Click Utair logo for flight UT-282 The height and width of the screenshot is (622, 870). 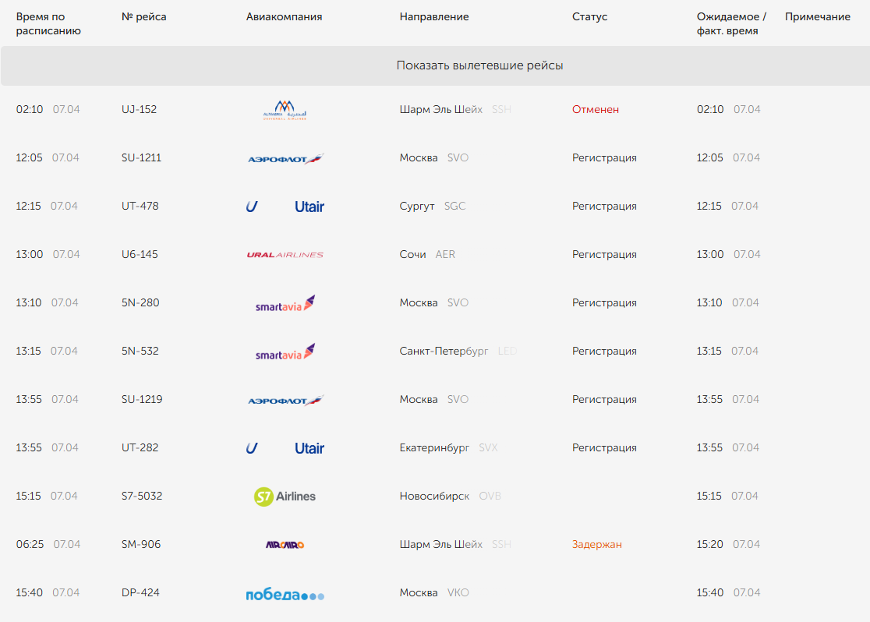pos(285,448)
